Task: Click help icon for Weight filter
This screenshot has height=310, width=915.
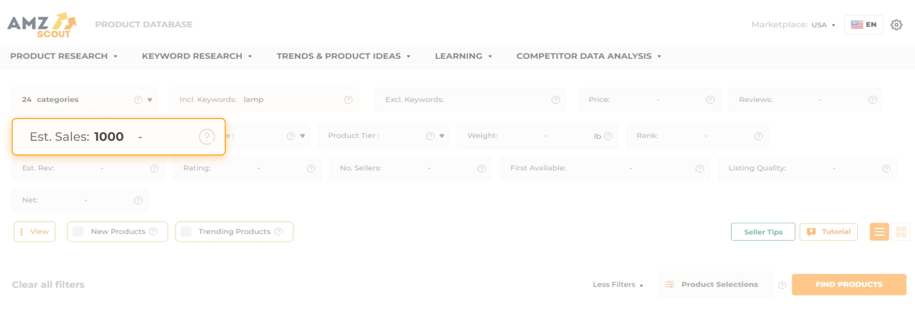Action: (608, 136)
